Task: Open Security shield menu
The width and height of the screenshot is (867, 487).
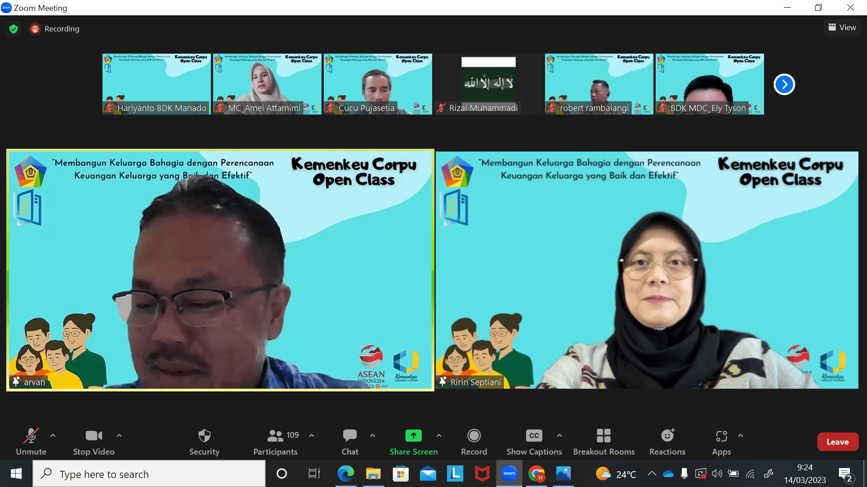Action: point(204,442)
